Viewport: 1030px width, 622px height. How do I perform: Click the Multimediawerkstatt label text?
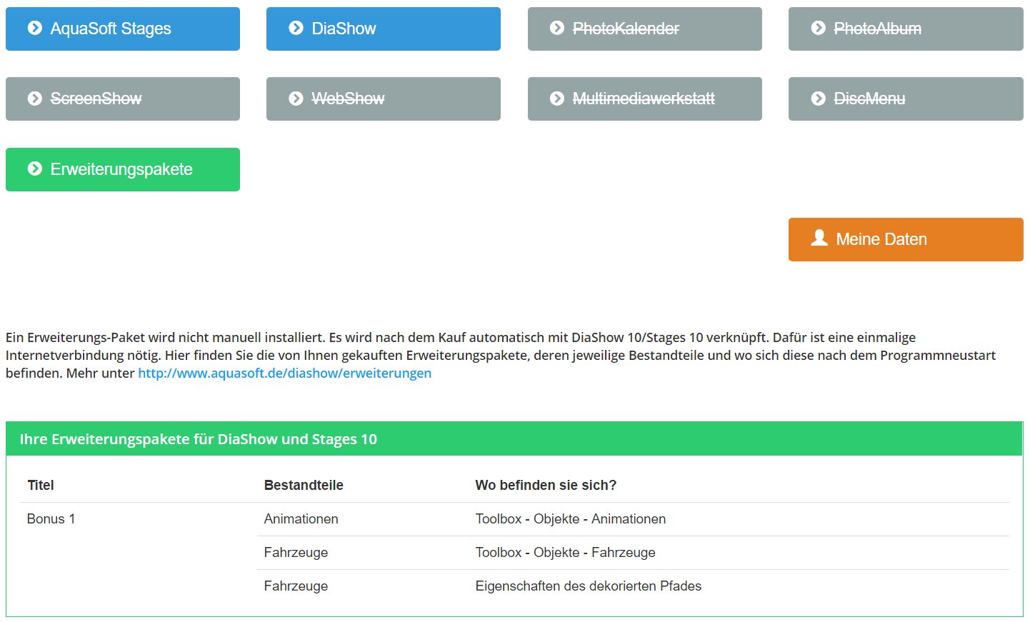tap(644, 99)
